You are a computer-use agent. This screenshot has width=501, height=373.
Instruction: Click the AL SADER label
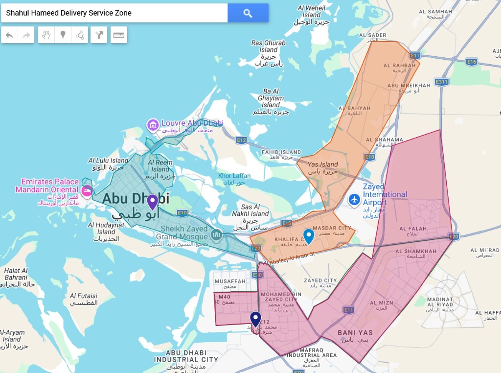click(372, 35)
